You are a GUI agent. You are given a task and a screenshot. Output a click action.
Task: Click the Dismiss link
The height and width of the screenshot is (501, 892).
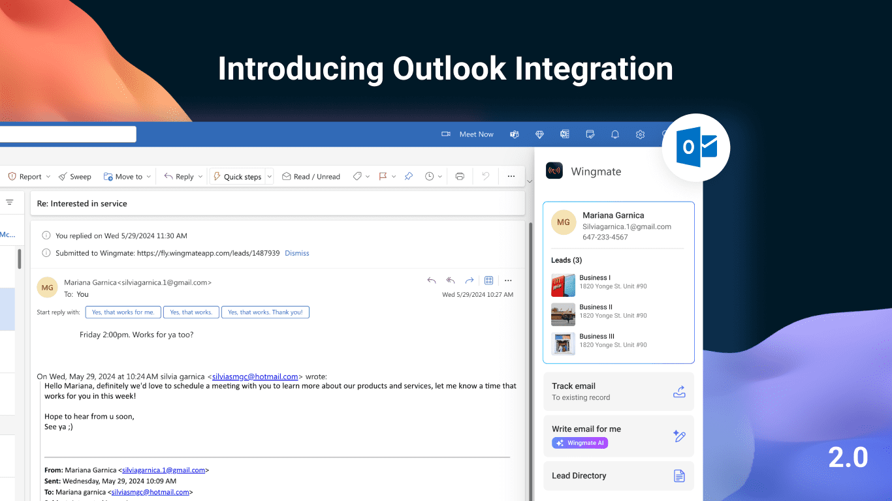tap(297, 253)
